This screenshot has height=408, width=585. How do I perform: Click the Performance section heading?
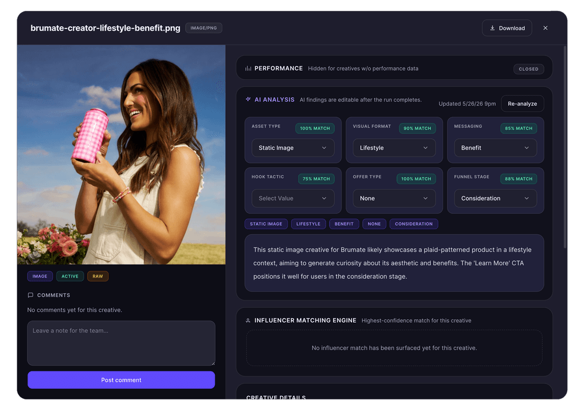[278, 69]
